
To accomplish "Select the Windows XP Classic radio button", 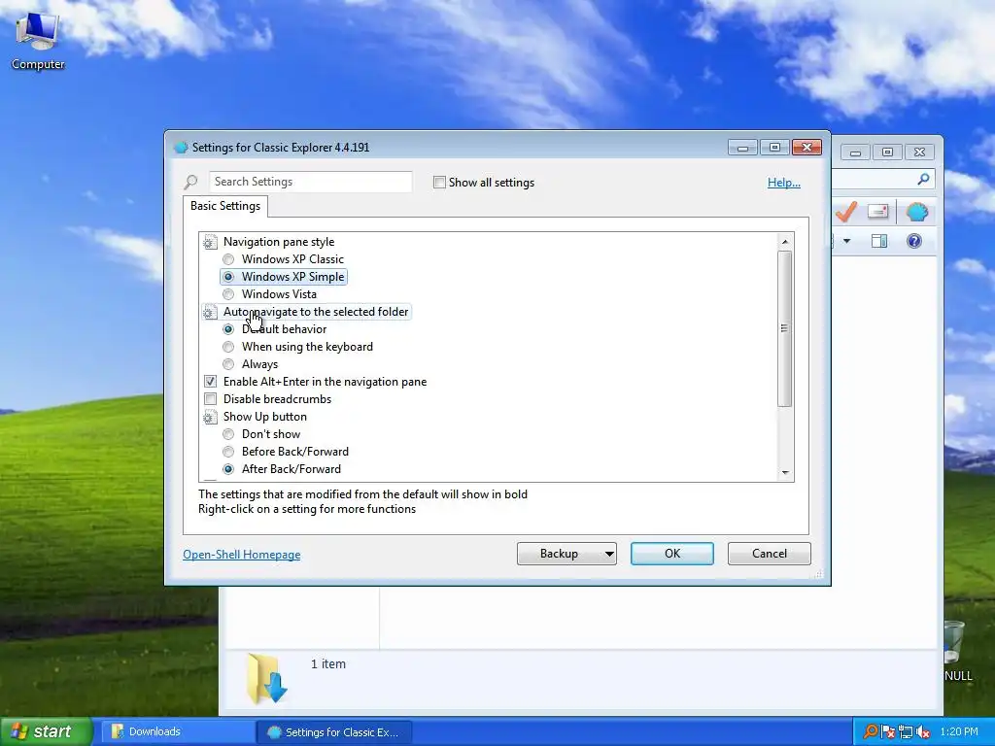I will 228,259.
